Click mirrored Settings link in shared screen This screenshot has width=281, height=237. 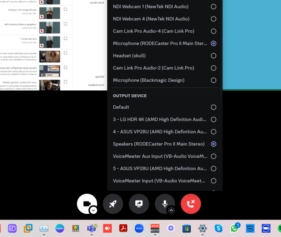click(99, 77)
